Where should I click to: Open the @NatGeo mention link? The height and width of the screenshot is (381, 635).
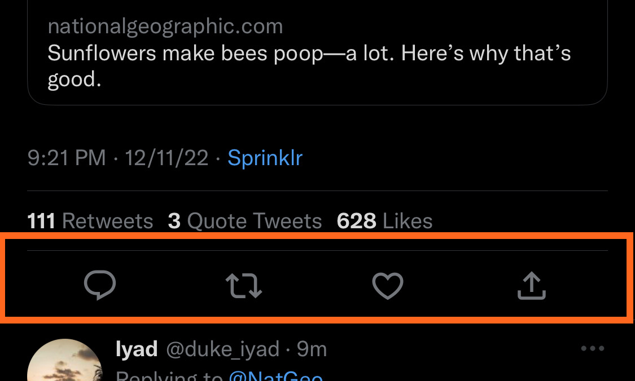click(276, 376)
